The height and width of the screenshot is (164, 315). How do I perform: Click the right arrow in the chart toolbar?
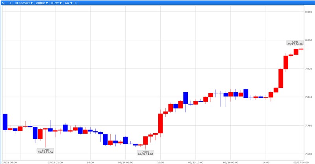click(76, 3)
